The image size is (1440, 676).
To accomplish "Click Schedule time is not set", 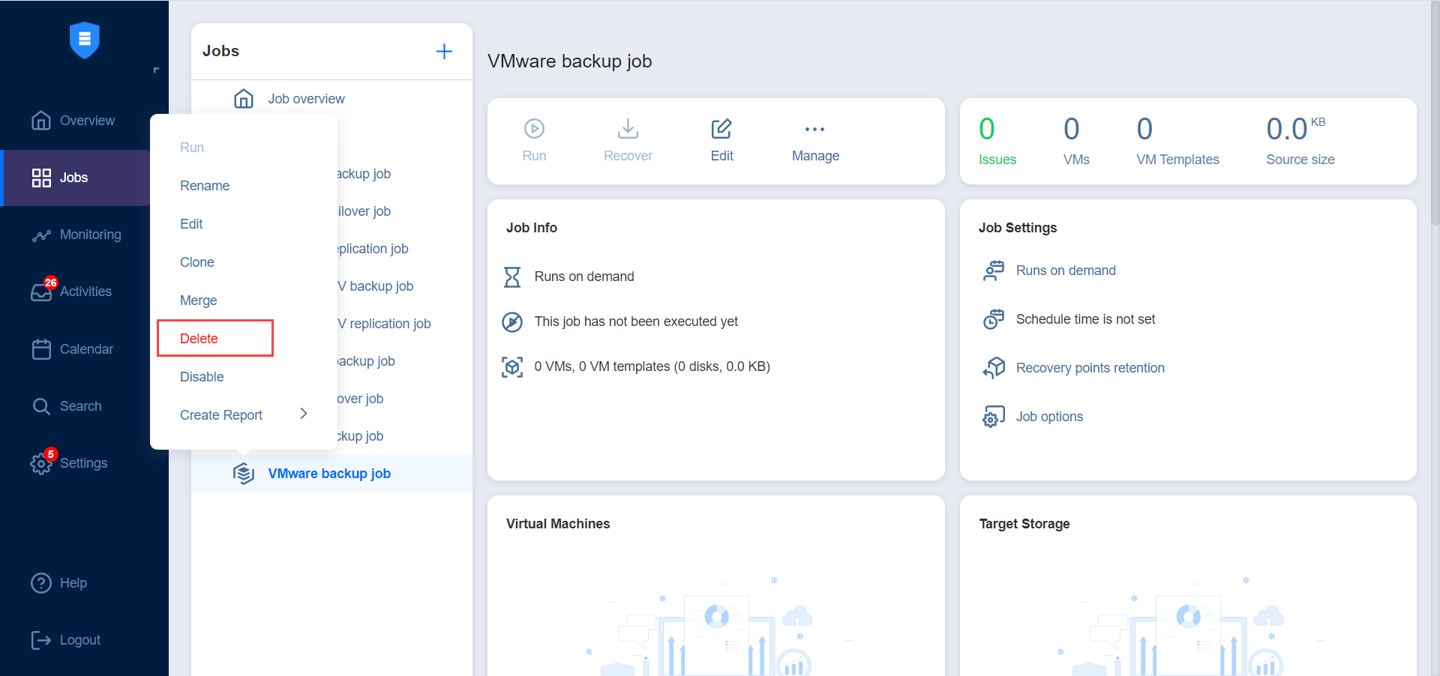I will coord(1085,319).
